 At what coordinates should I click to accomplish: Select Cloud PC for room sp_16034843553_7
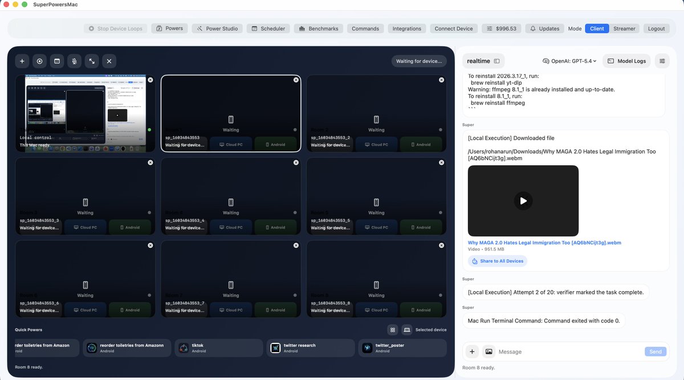[231, 310]
